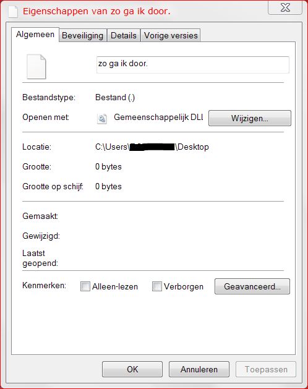Open the Details tab

(124, 35)
